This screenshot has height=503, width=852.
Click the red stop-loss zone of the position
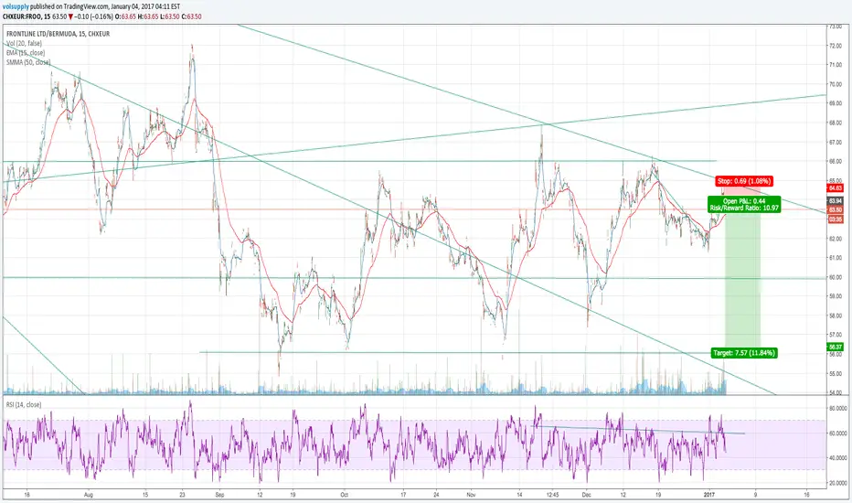coord(741,191)
